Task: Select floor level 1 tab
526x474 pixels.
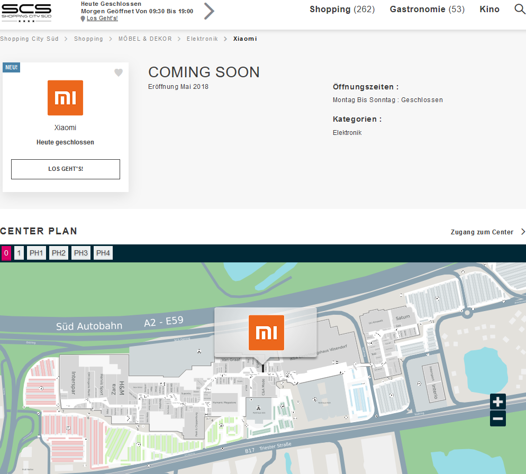Action: click(19, 253)
